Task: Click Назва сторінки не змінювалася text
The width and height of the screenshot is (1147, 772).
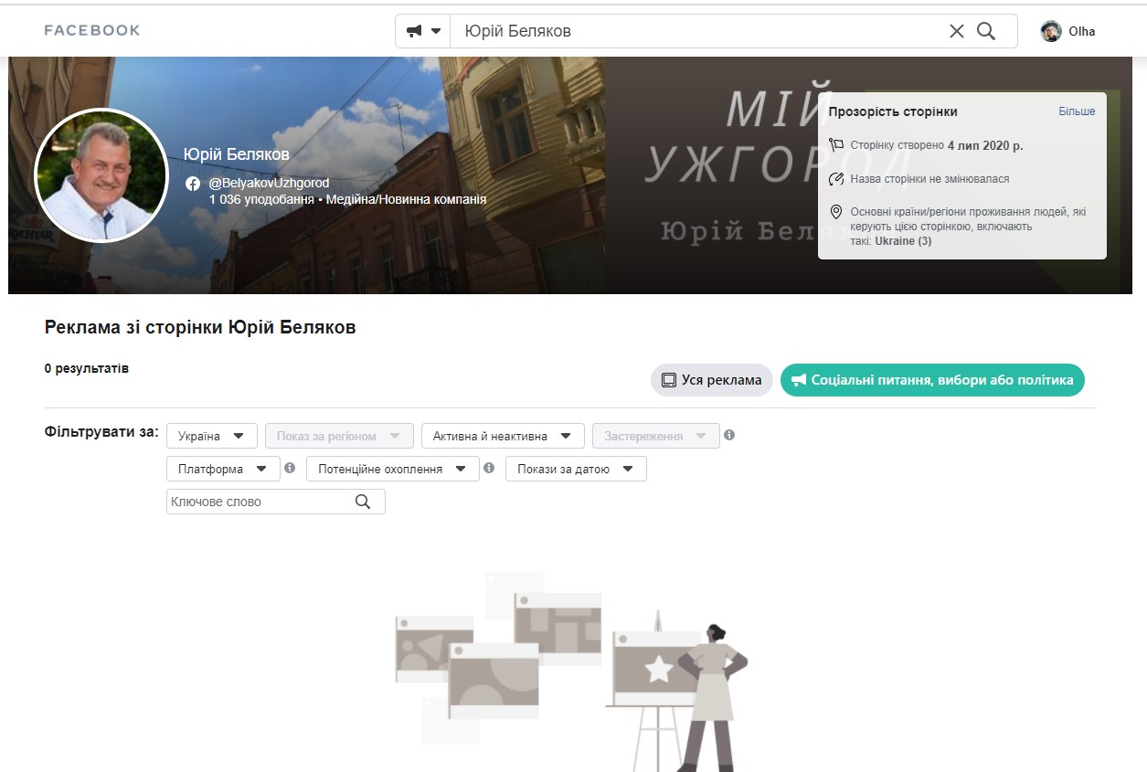Action: pyautogui.click(x=929, y=179)
